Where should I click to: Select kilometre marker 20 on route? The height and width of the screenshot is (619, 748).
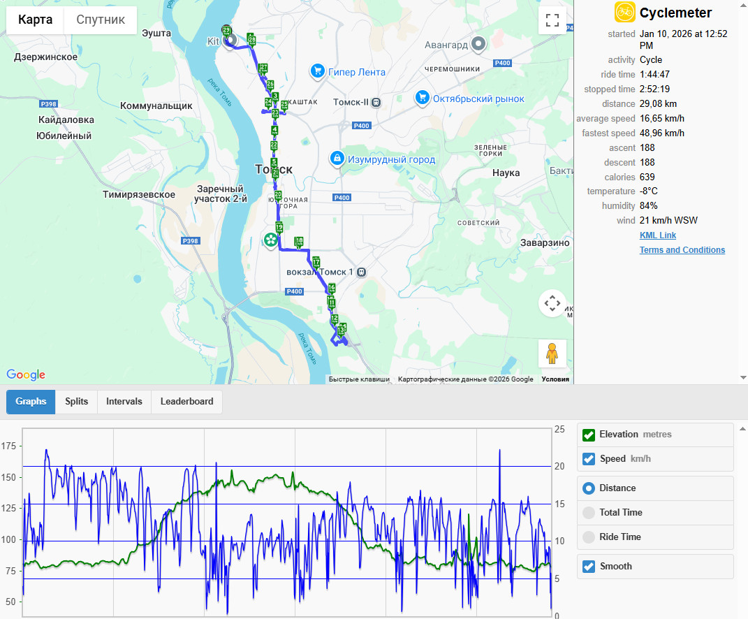pyautogui.click(x=278, y=196)
